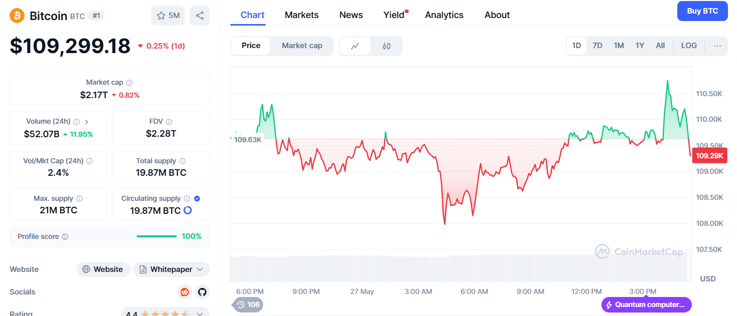Open the Yield tab
Image resolution: width=737 pixels, height=316 pixels.
pos(394,15)
